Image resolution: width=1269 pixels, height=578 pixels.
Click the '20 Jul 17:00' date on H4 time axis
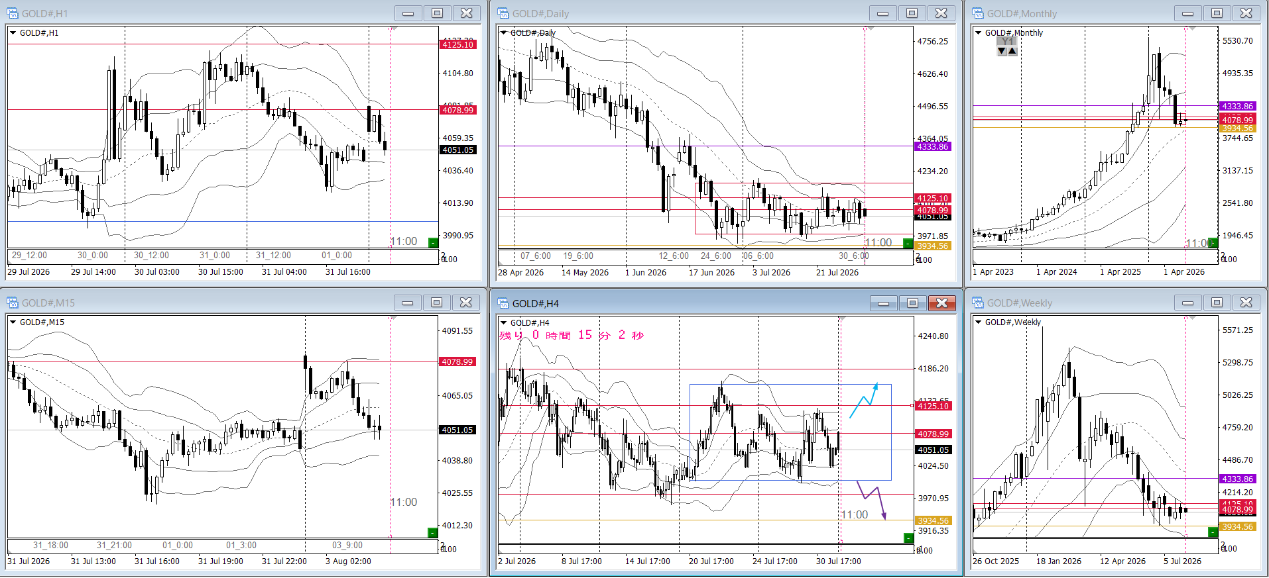tap(711, 561)
